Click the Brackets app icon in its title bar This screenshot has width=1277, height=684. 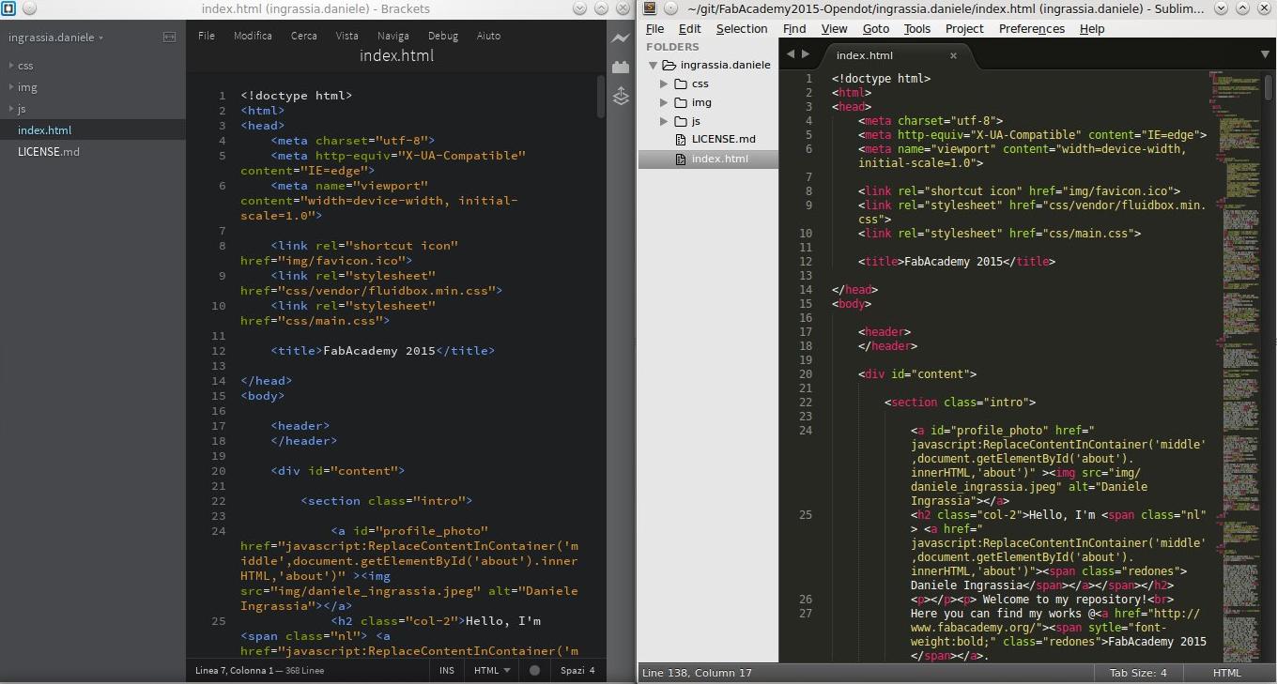pyautogui.click(x=8, y=8)
